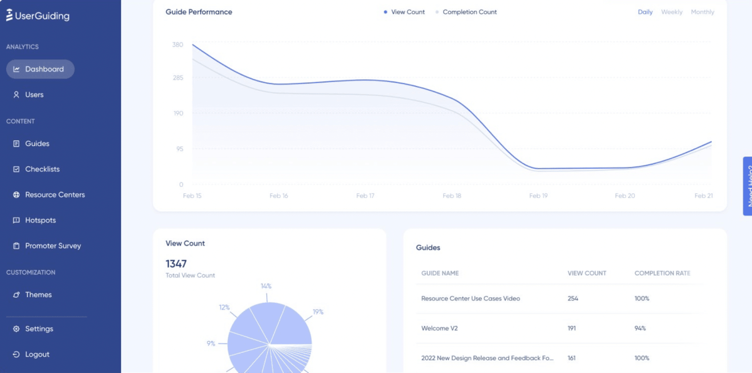Click the Dashboard chart icon
Screen dimensions: 752x373
coord(16,69)
